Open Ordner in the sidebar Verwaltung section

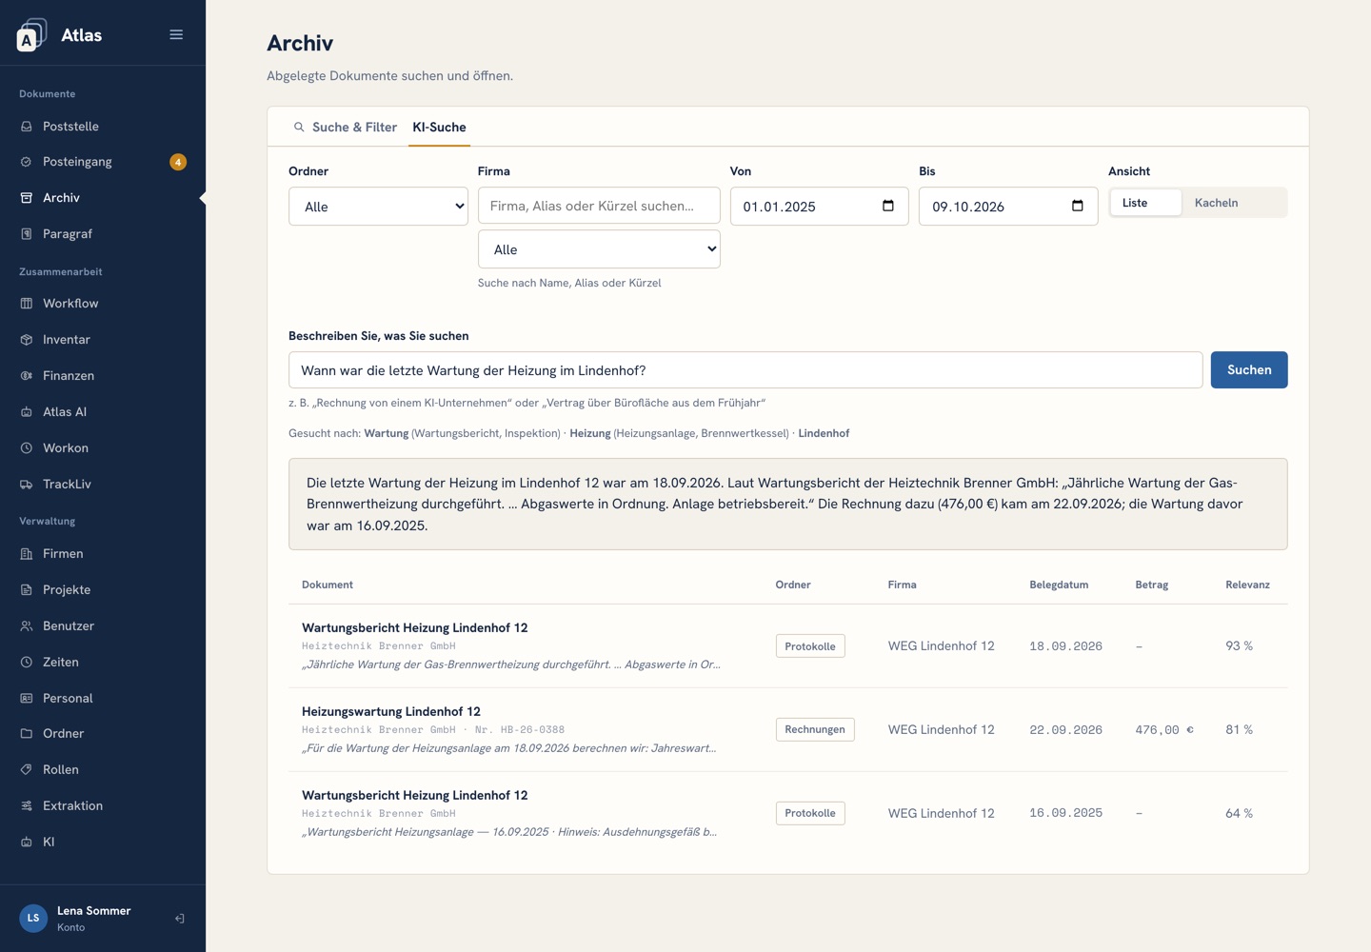(103, 734)
